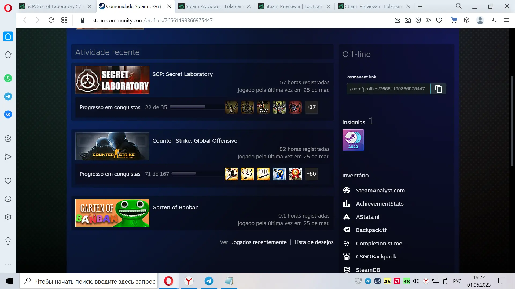Viewport: 515px width, 289px height.
Task: Click Counter-Strike achievements progress bar
Action: pos(197,174)
